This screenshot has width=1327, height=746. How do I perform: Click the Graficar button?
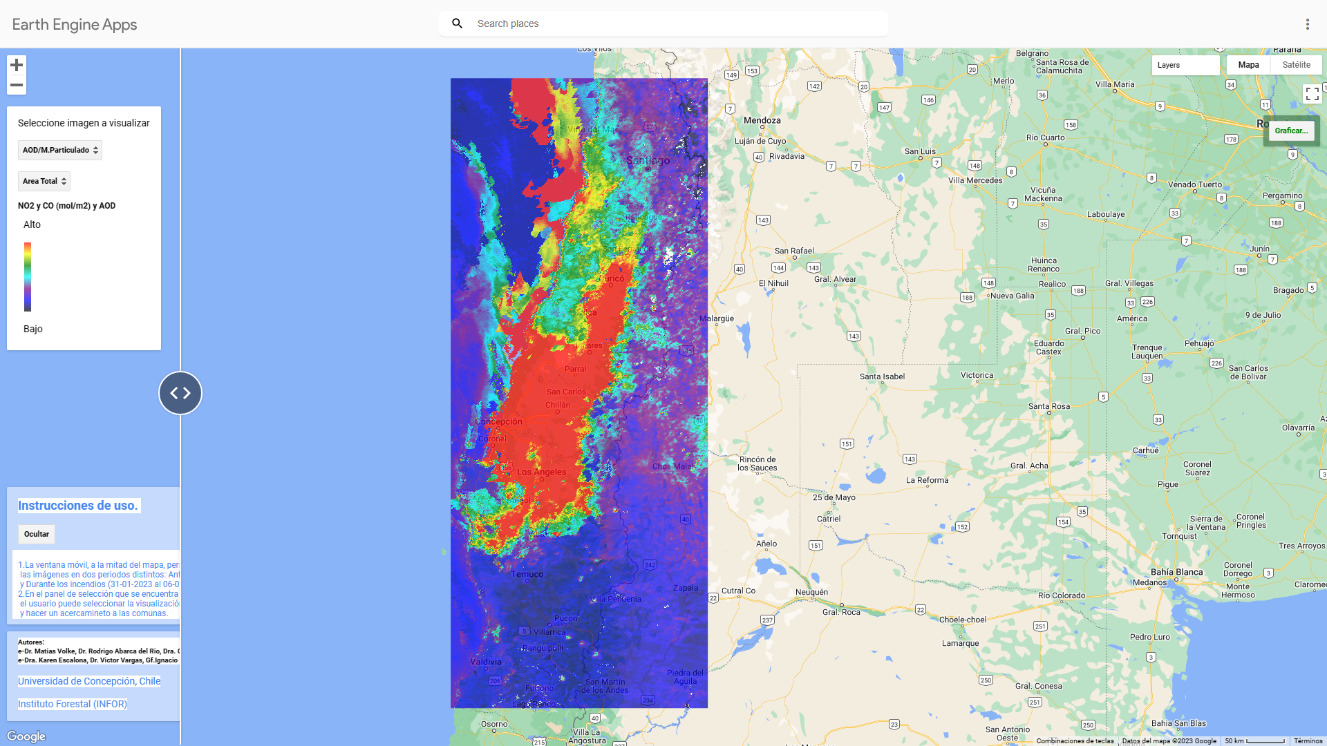[1291, 131]
